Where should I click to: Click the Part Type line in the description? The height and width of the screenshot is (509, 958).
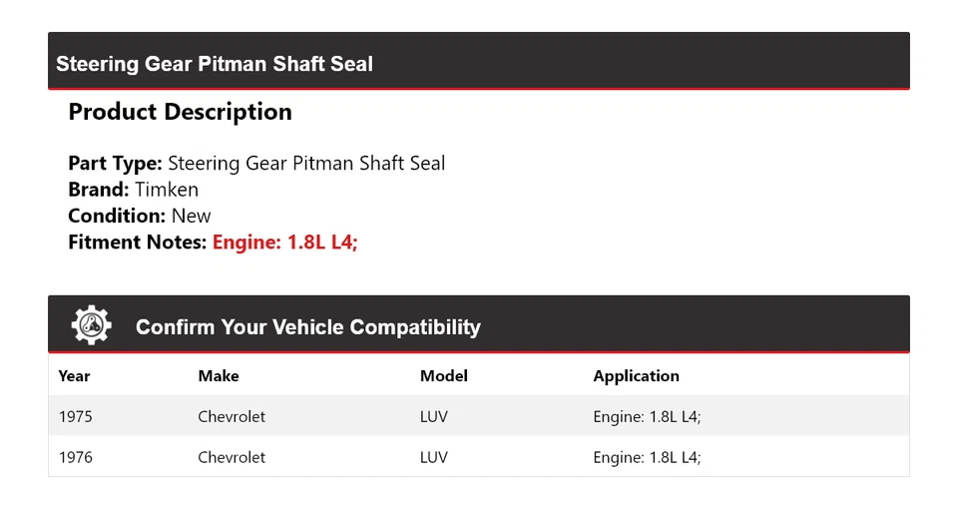256,164
